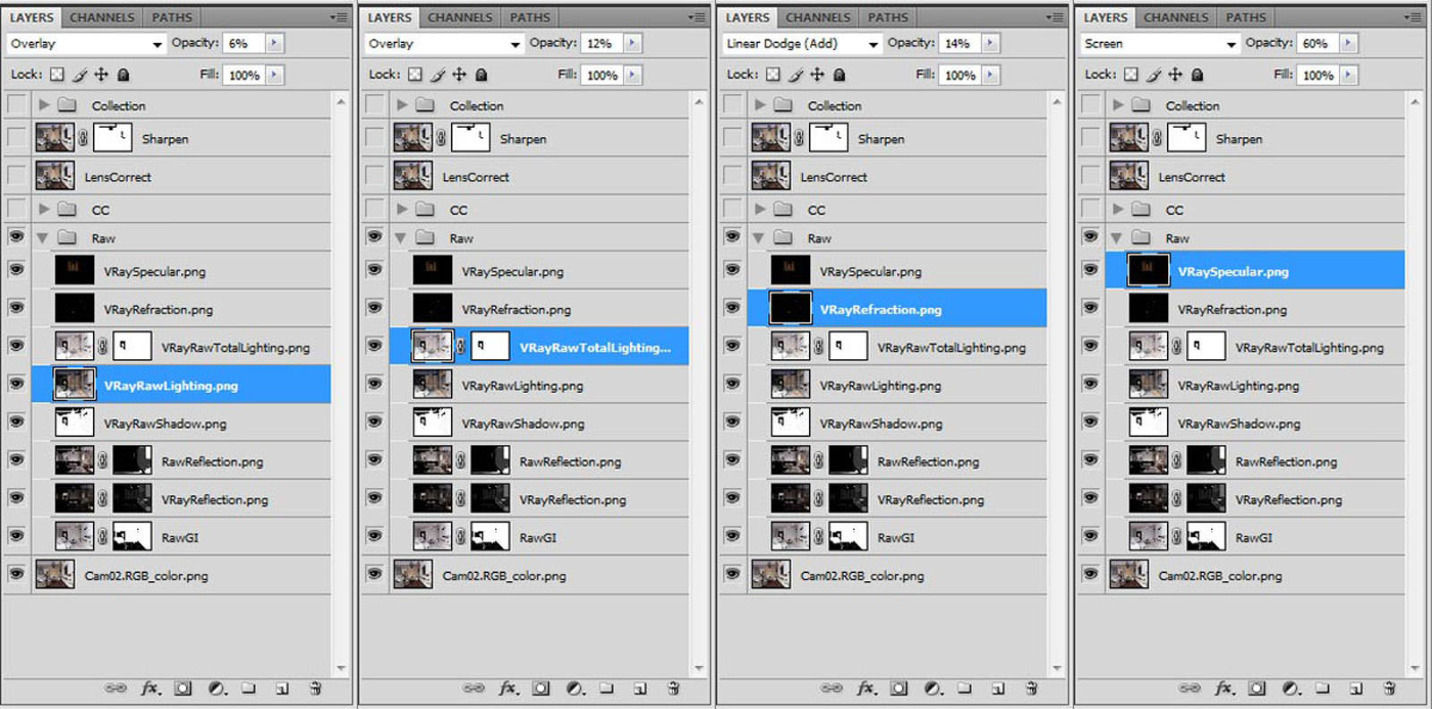The image size is (1432, 709).
Task: Click 12% opacity field in second panel
Action: [x=601, y=43]
